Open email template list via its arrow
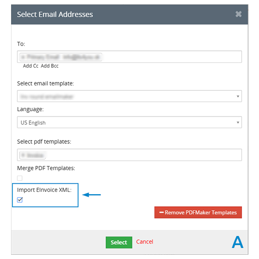The image size is (259, 259). 238,96
